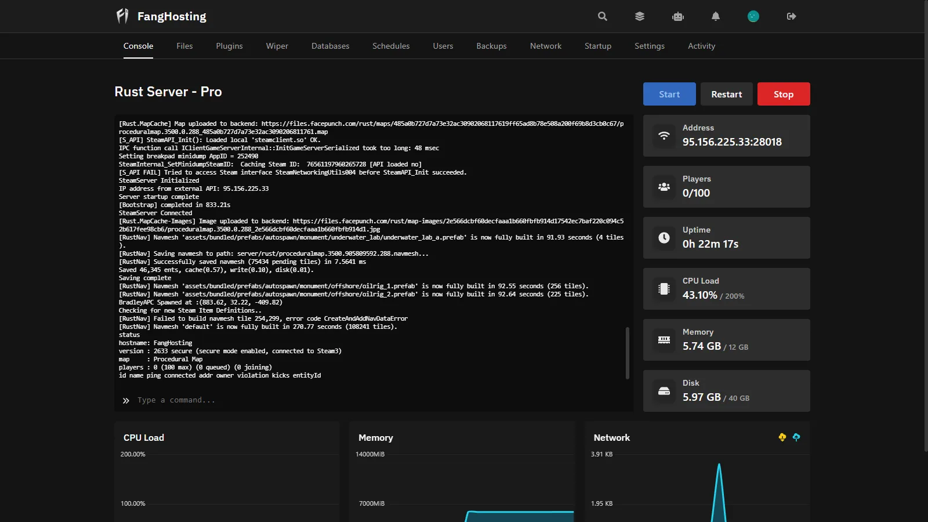Open the Network tab
Image resolution: width=928 pixels, height=522 pixels.
pos(546,46)
